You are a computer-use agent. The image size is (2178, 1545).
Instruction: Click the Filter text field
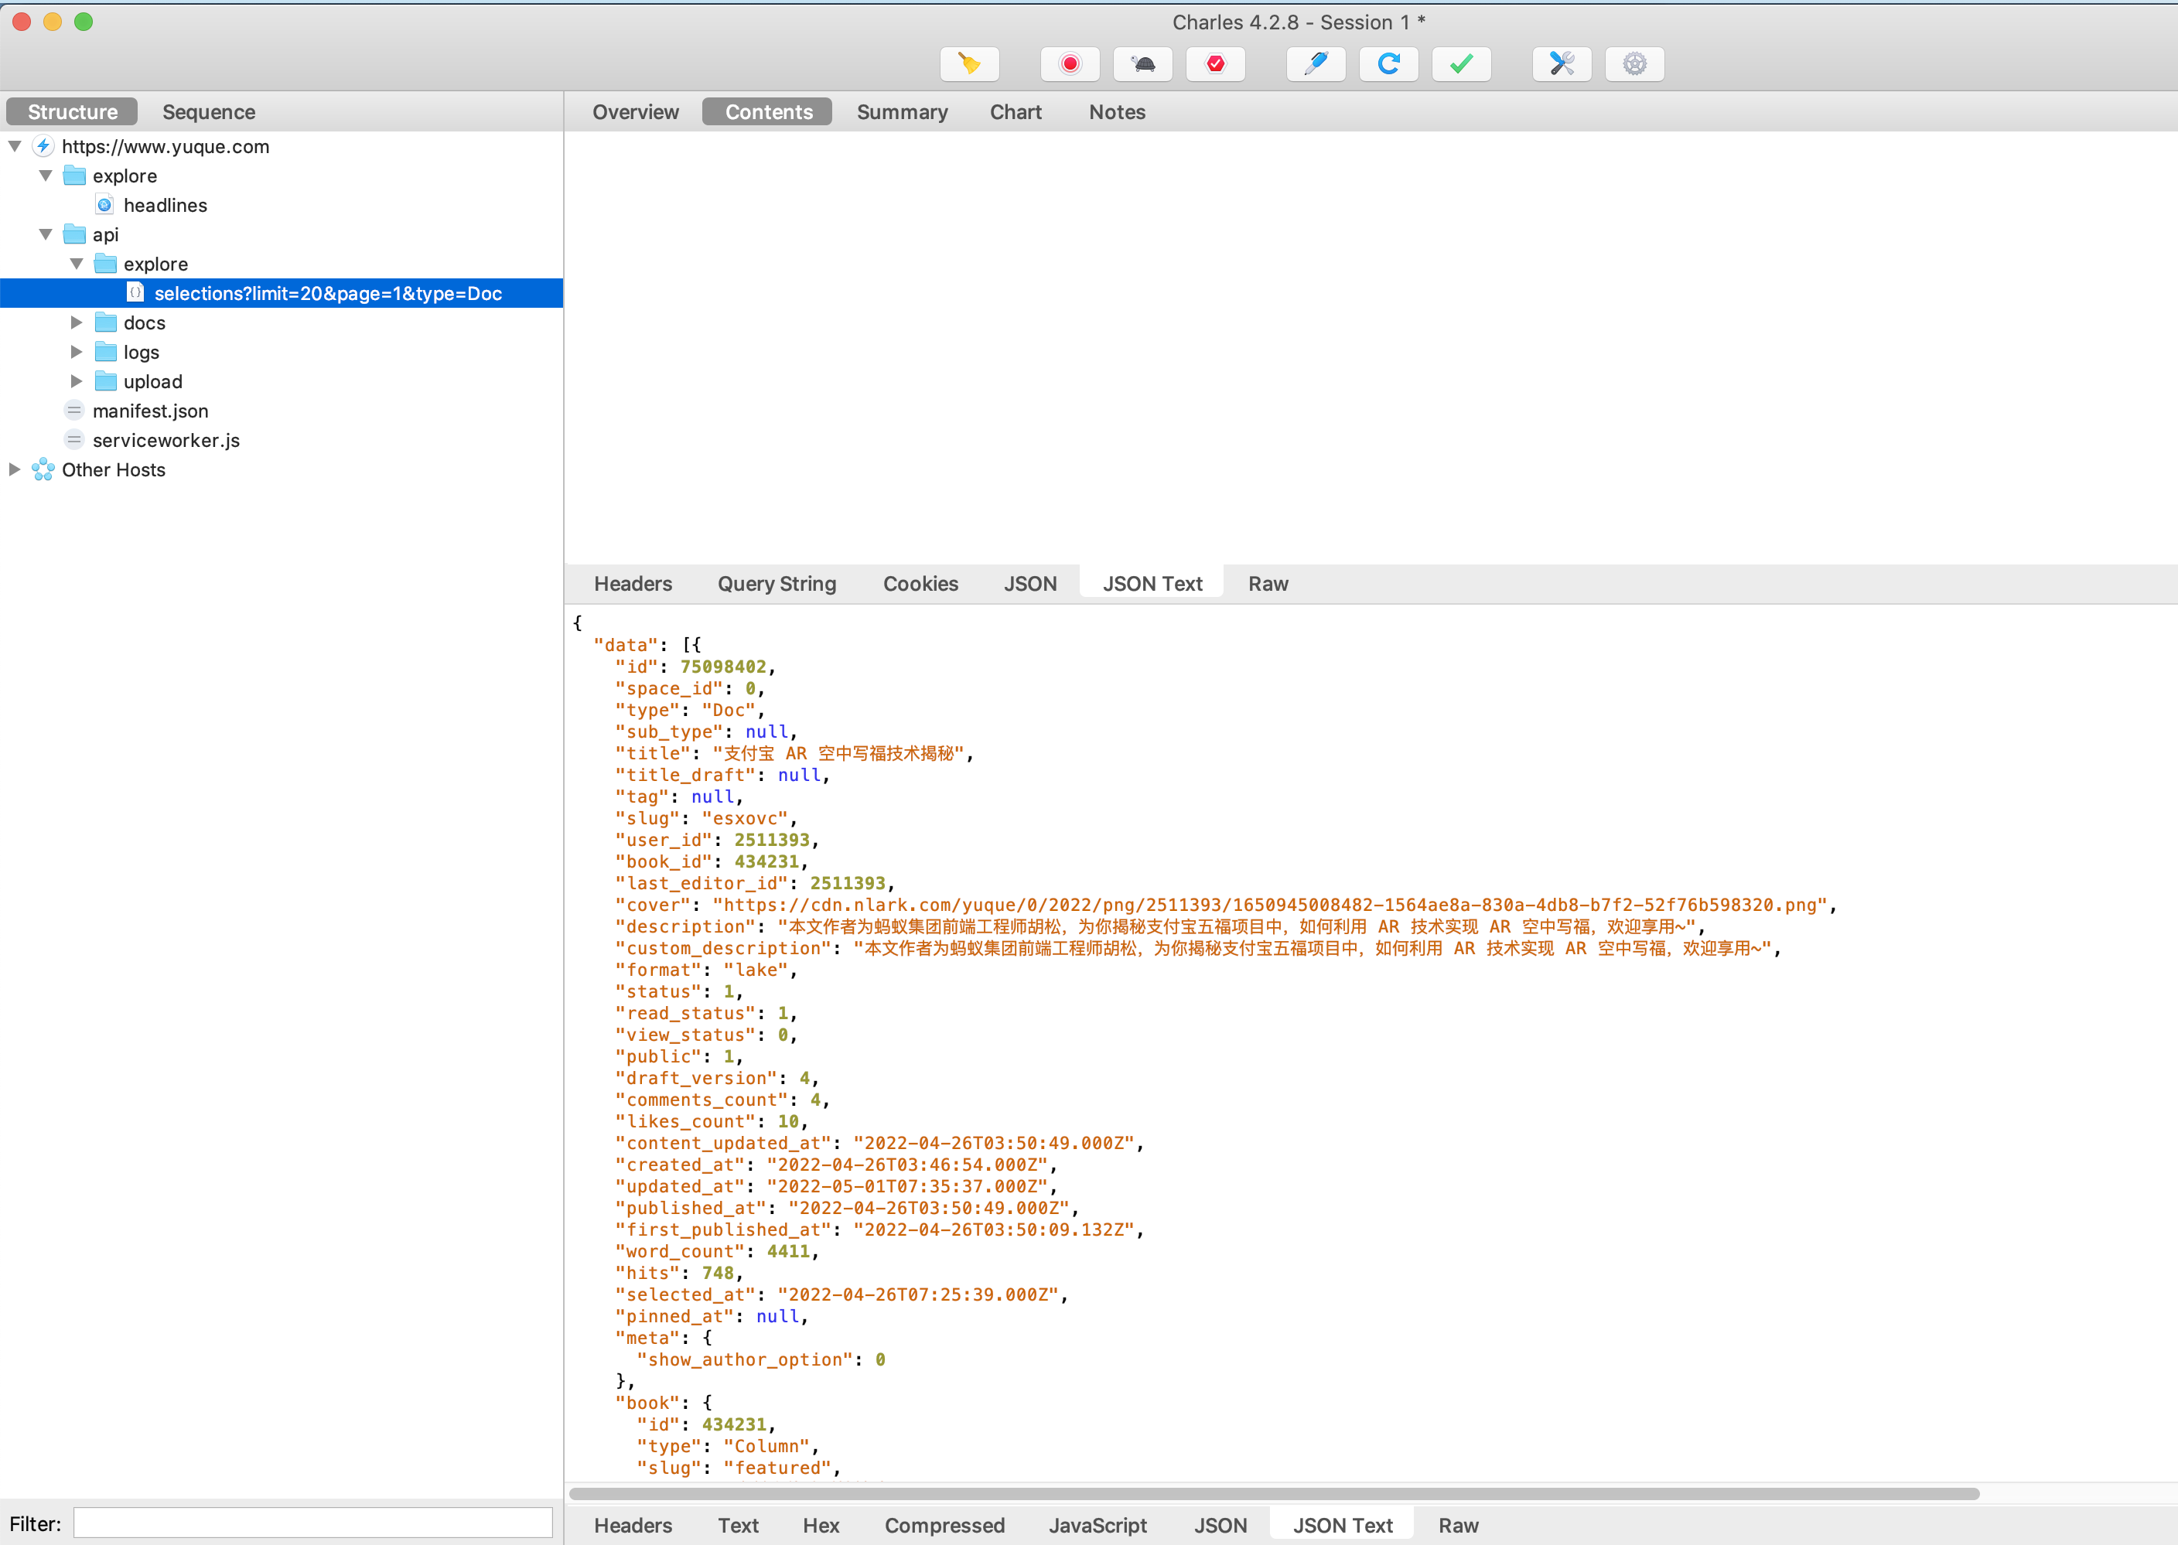(x=312, y=1523)
